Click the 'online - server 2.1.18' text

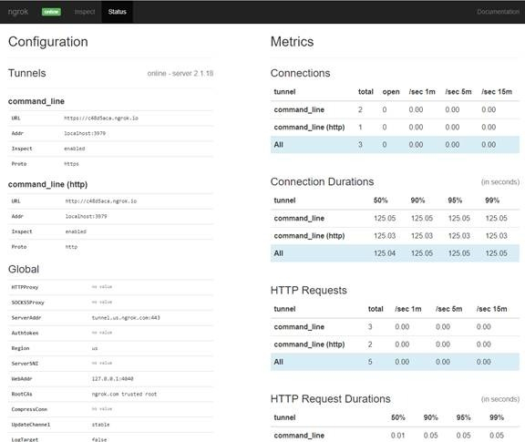(180, 73)
